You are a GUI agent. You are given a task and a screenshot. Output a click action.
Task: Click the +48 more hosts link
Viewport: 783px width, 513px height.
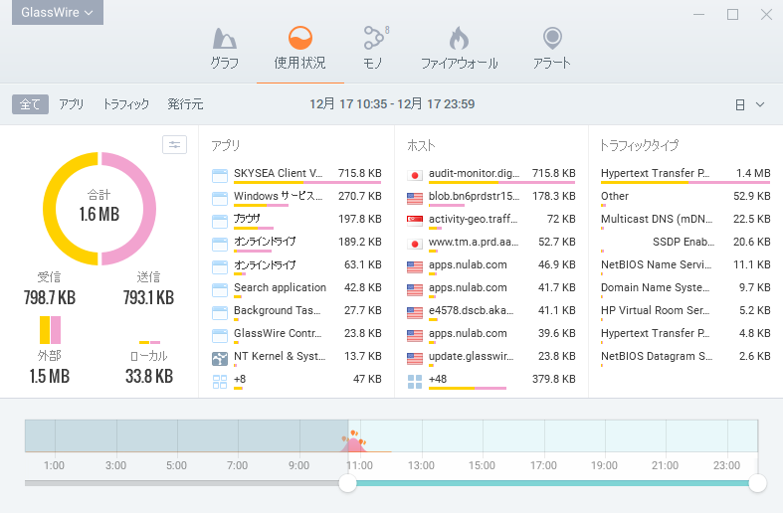[x=438, y=379]
